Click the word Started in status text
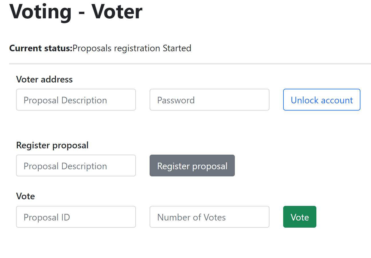This screenshot has width=371, height=258. pyautogui.click(x=177, y=48)
